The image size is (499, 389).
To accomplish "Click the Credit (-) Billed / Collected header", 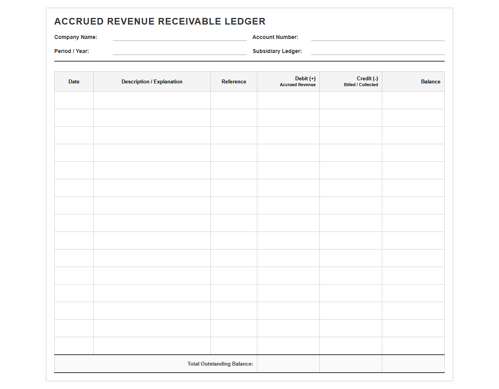I will pos(351,81).
